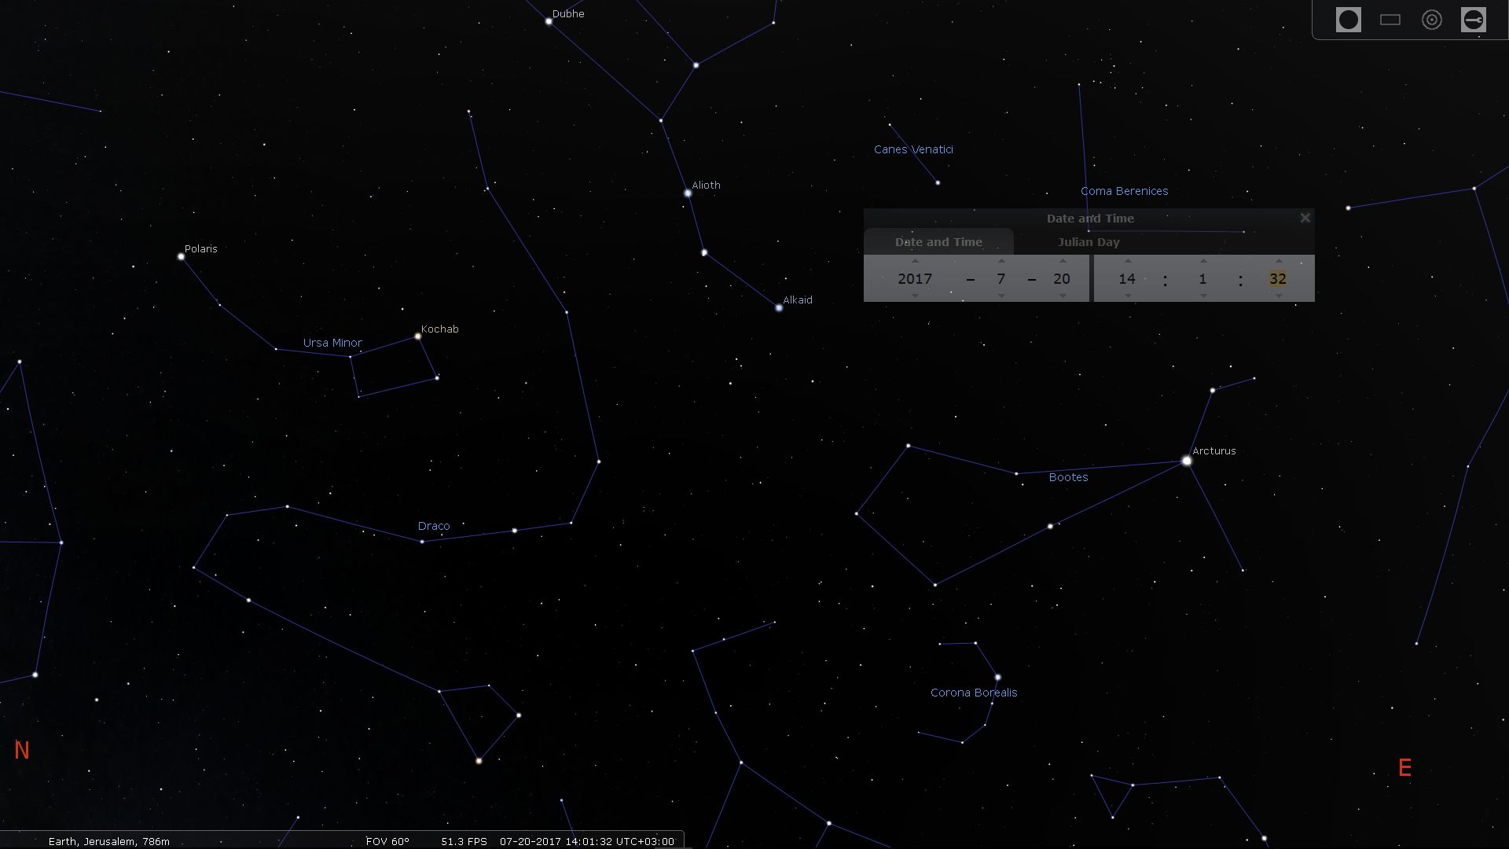Viewport: 1509px width, 849px height.
Task: Click the FOV 60° status text
Action: [387, 841]
